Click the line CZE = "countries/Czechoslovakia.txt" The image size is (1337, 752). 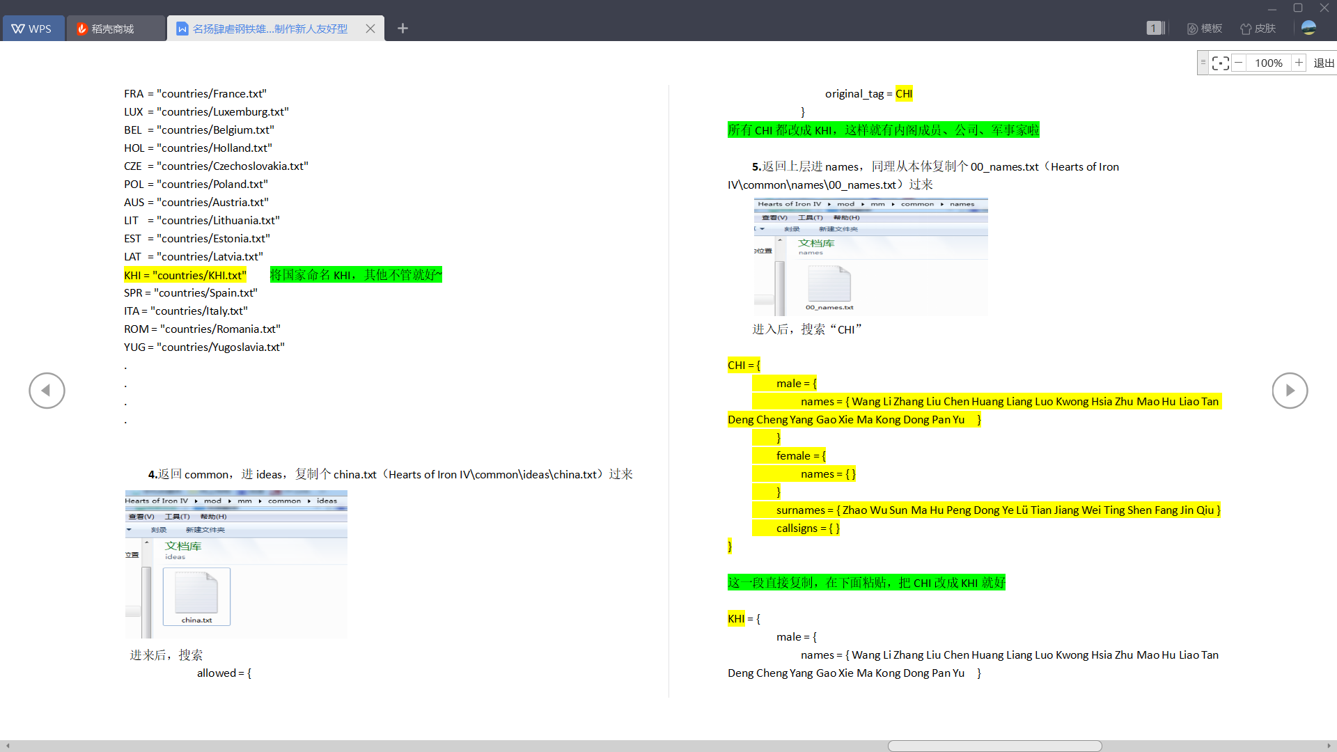click(216, 166)
